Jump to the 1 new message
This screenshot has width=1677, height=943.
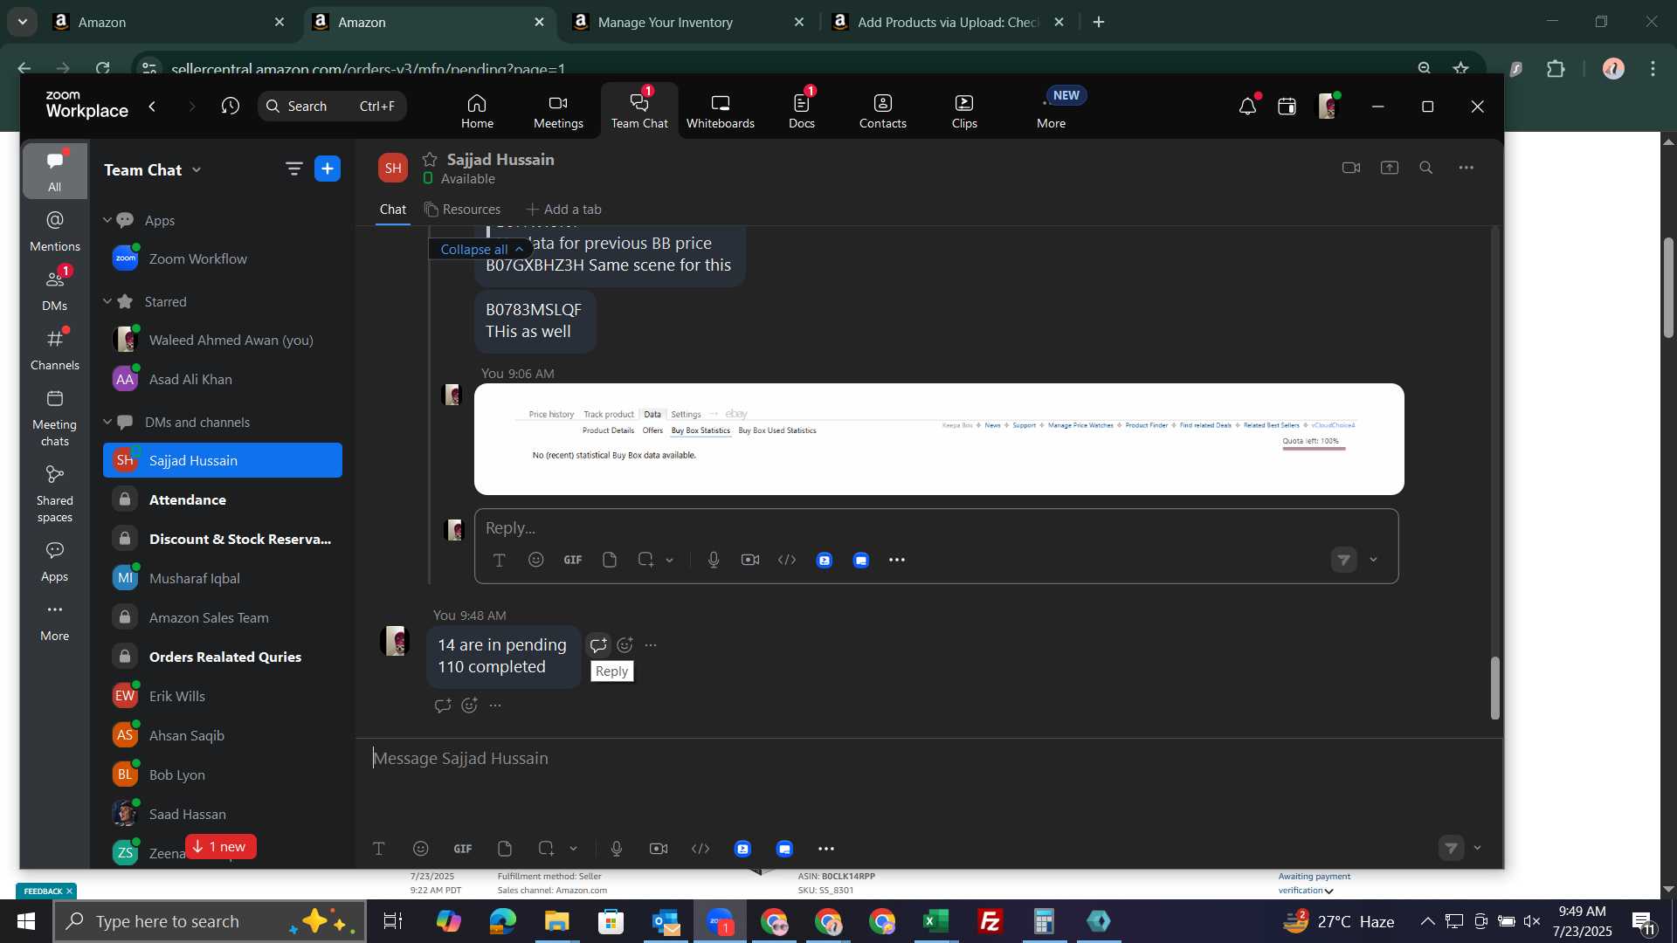point(220,847)
